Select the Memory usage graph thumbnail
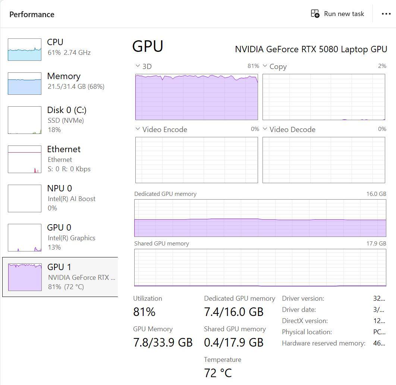This screenshot has width=396, height=385. click(x=25, y=83)
